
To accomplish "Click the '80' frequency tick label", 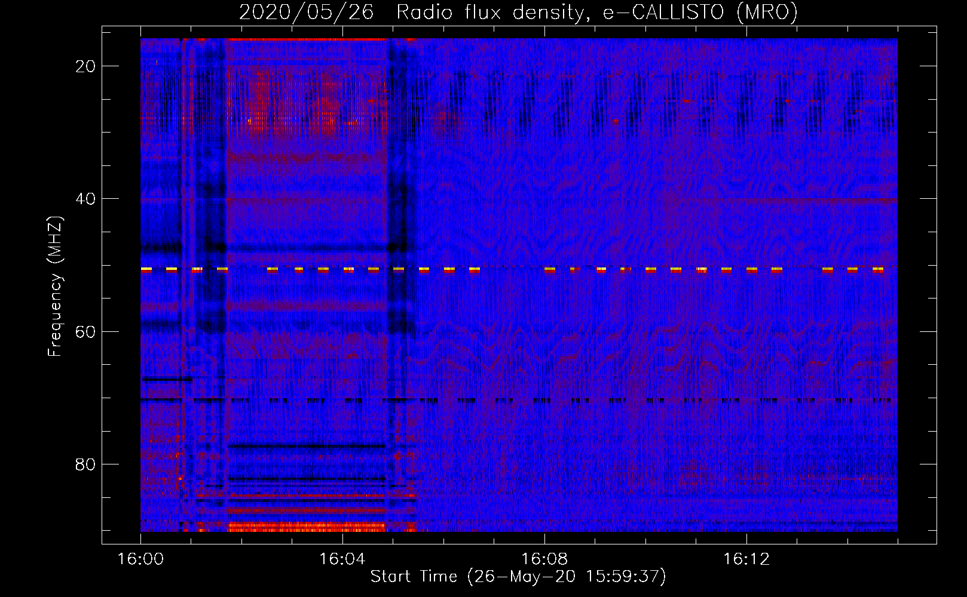I will (86, 464).
